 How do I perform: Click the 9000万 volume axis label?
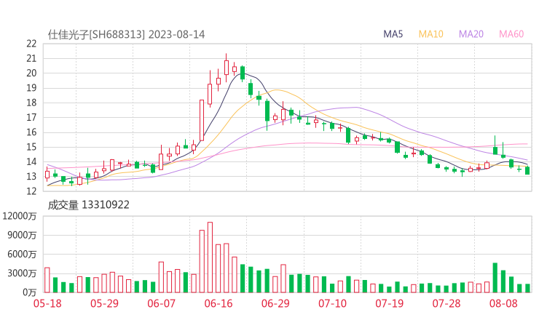[x=22, y=235]
